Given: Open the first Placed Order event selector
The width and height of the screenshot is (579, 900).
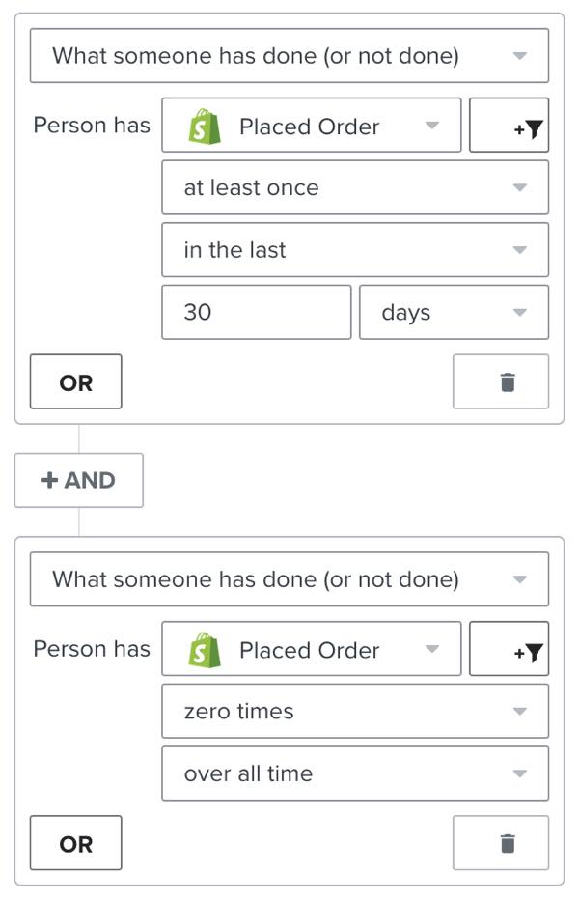Looking at the screenshot, I should [309, 126].
